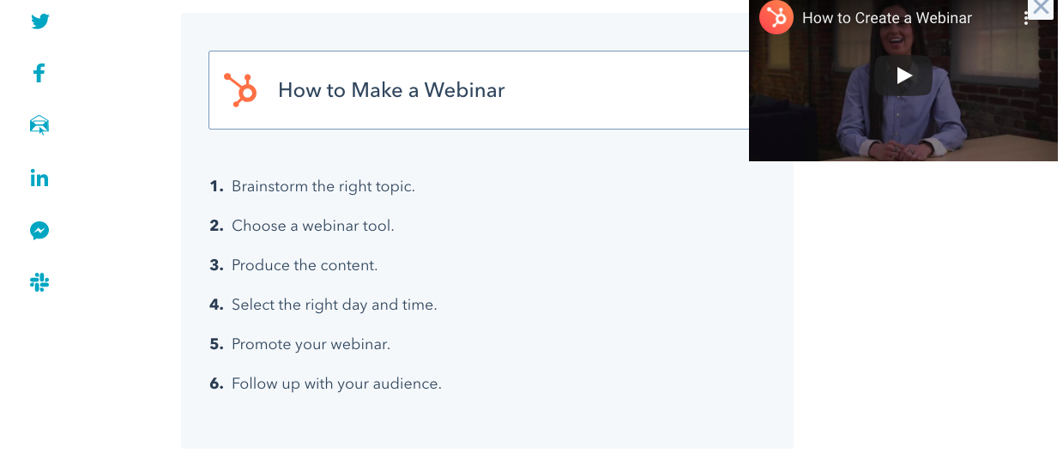Open the video's three-dot options menu
Viewport: 1063px width, 465px height.
(1024, 18)
